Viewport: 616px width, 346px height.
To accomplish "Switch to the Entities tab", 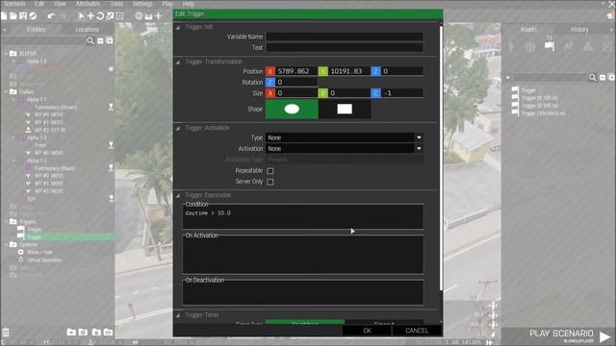I will click(37, 30).
